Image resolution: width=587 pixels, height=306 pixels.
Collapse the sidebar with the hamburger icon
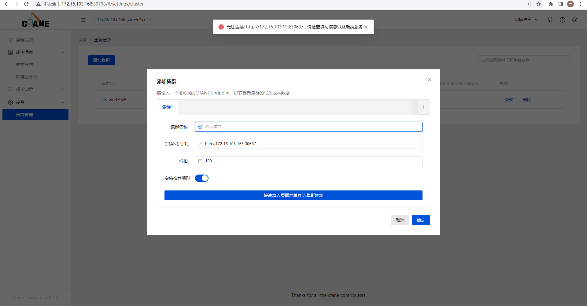click(83, 20)
